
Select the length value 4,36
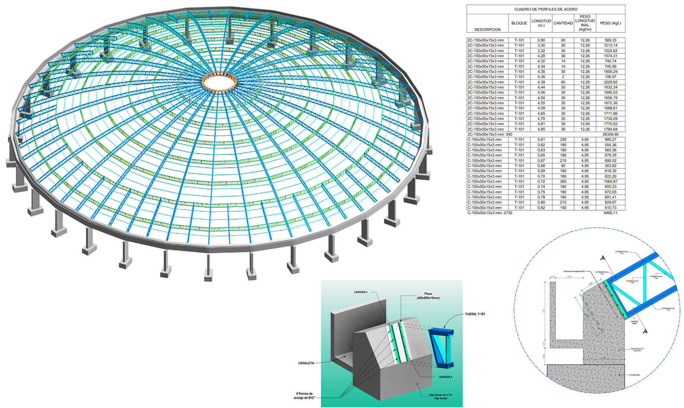coord(541,77)
